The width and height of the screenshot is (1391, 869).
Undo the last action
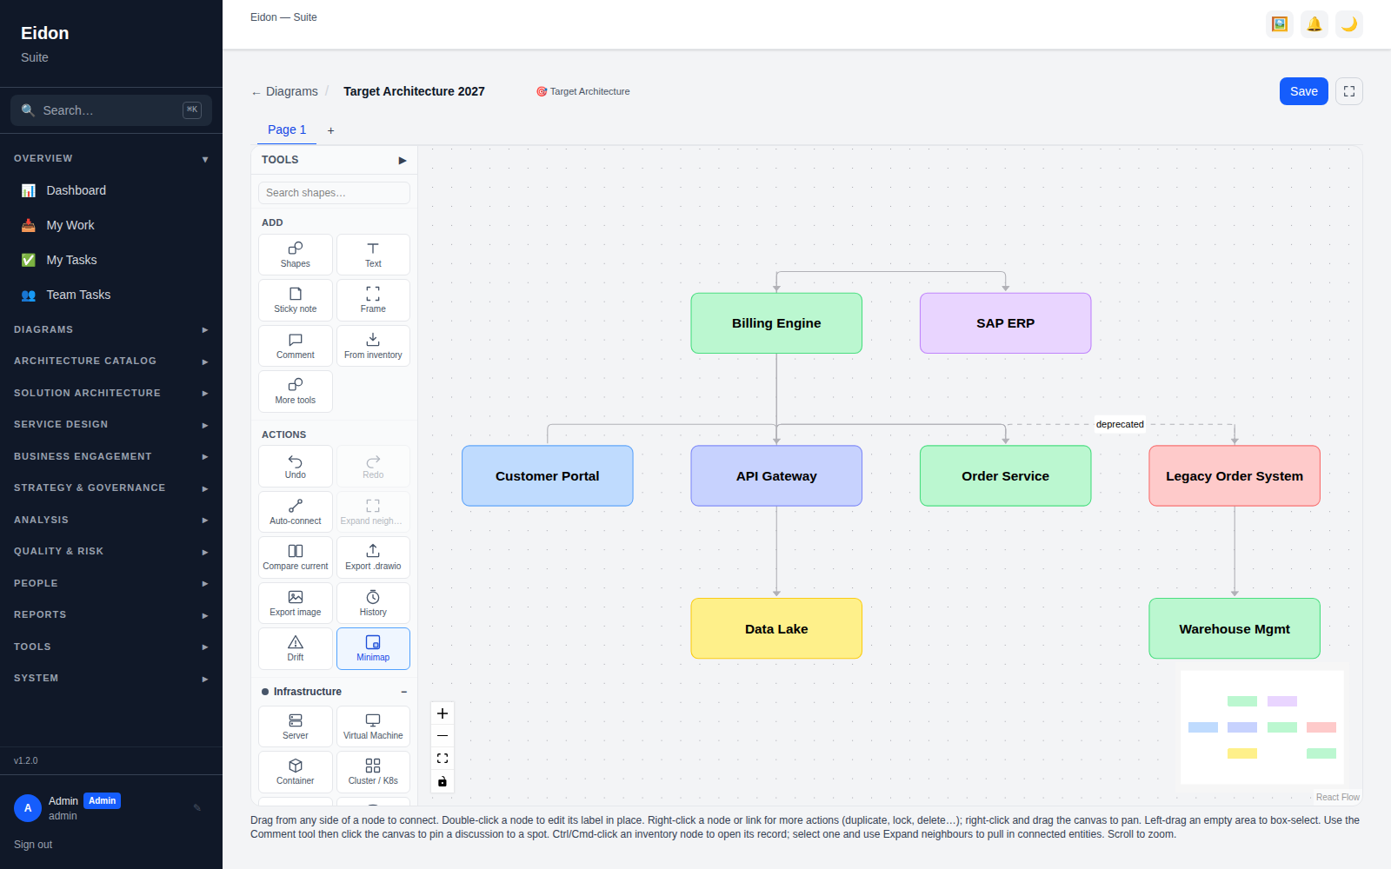click(x=296, y=467)
